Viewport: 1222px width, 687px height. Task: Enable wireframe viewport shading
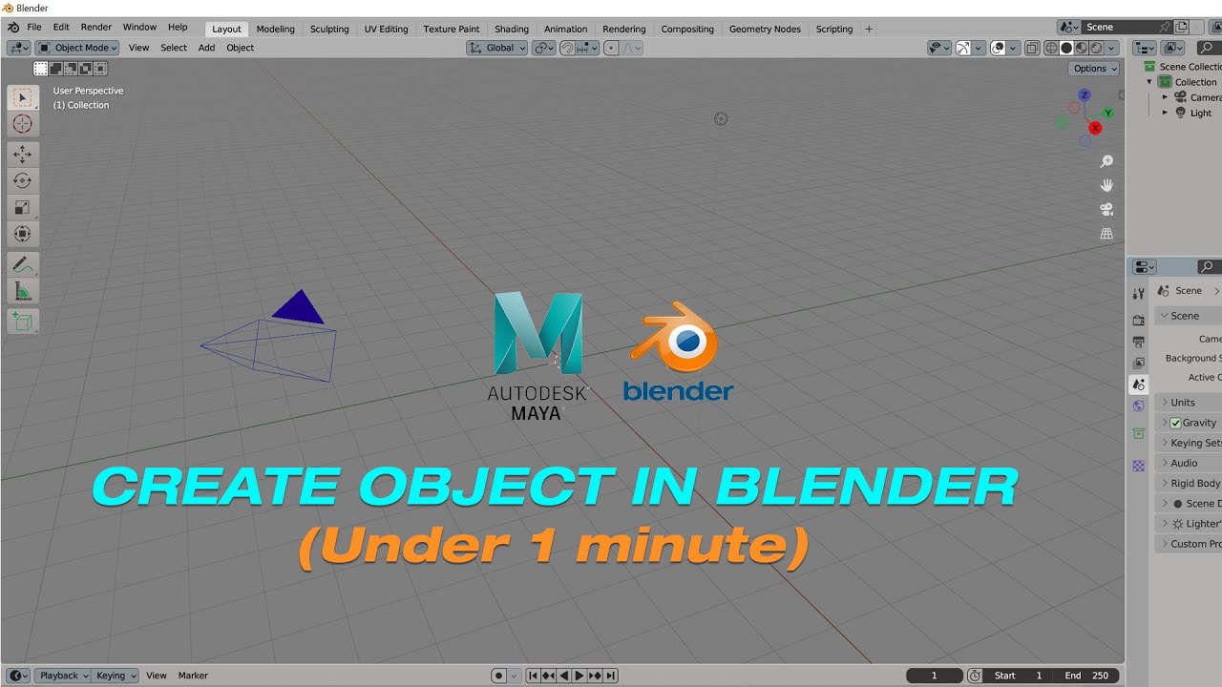[x=1051, y=48]
